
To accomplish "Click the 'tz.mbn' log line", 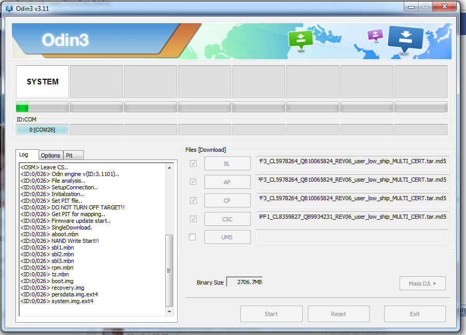I will (x=45, y=274).
